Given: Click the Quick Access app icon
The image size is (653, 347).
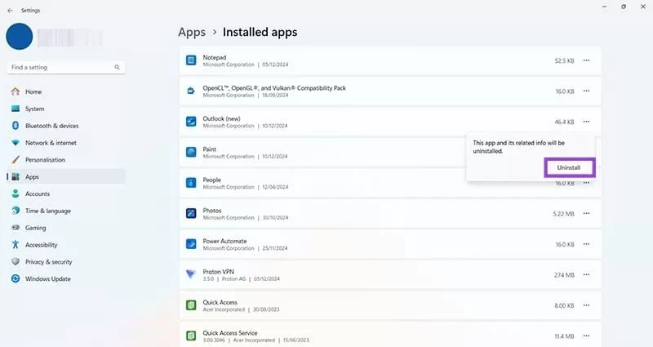Looking at the screenshot, I should [x=191, y=305].
